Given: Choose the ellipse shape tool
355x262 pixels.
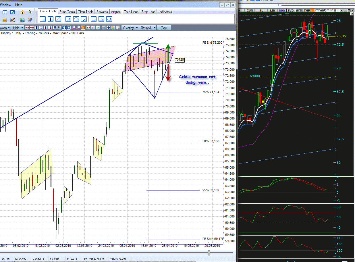Looking at the screenshot, I should click(109, 19).
